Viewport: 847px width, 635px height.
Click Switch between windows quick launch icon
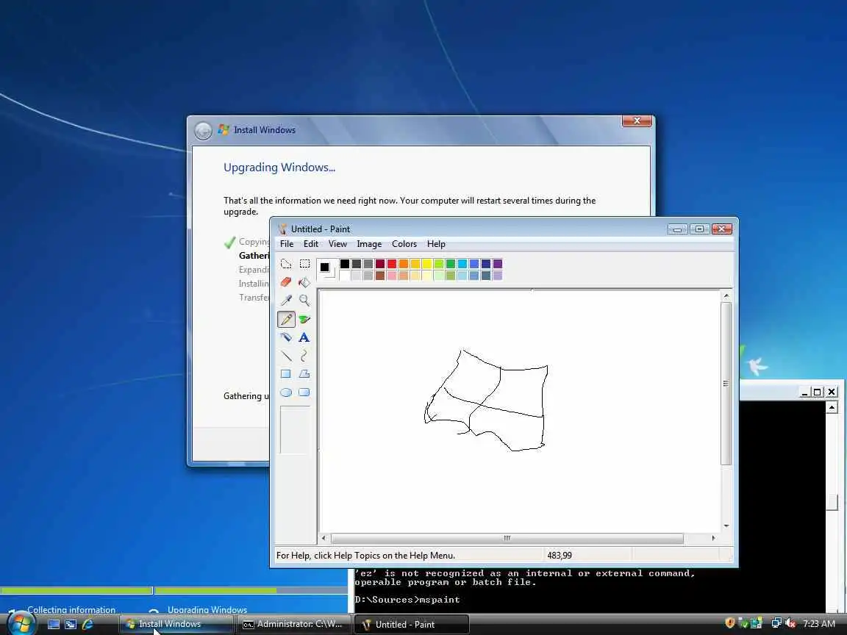click(x=71, y=624)
